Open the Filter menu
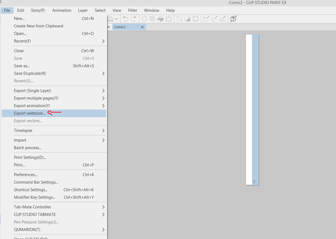 132,10
